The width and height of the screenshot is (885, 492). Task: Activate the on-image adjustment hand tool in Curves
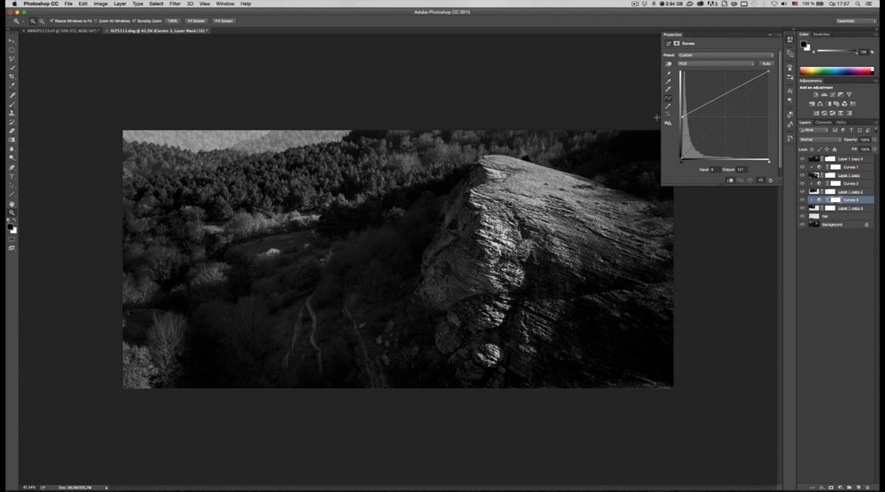coord(668,64)
